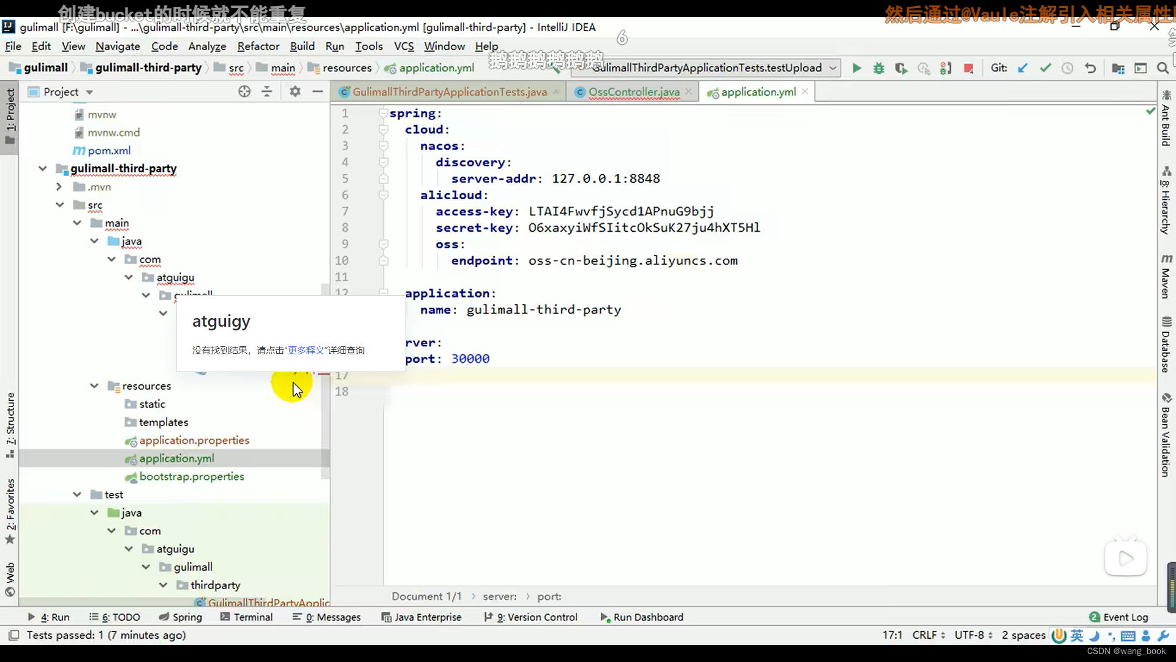Run the testUpload configuration with the green play icon
The height and width of the screenshot is (662, 1176).
[856, 68]
